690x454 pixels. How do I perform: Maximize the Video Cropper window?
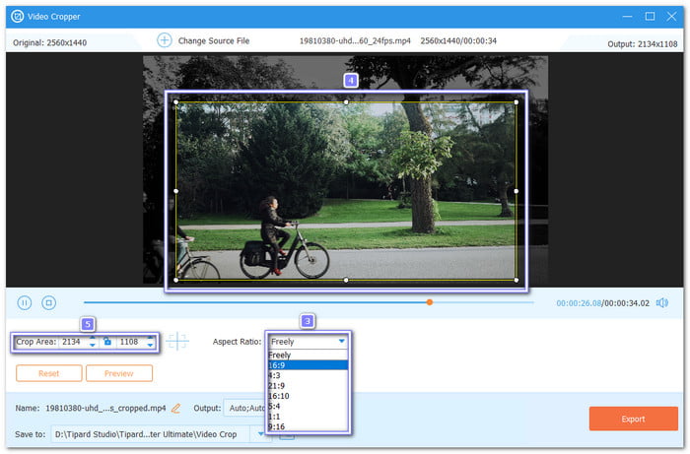pyautogui.click(x=650, y=17)
